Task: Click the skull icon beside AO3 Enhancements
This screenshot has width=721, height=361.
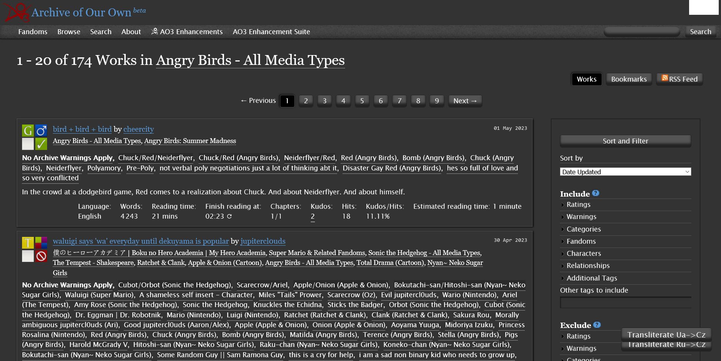Action: (x=154, y=31)
